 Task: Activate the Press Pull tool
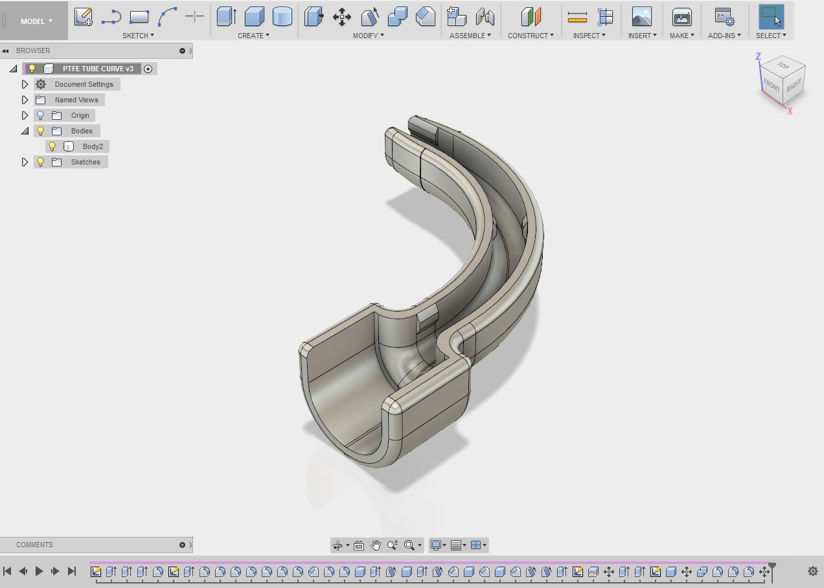click(x=314, y=17)
